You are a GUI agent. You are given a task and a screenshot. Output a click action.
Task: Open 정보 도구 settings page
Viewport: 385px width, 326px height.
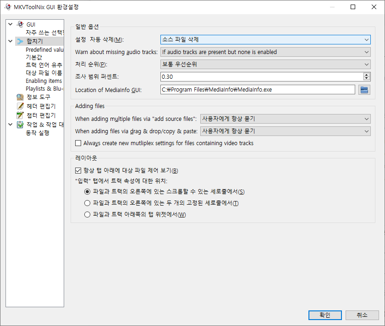pos(38,97)
